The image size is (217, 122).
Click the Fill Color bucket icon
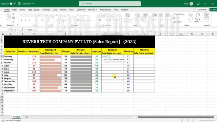pyautogui.click(x=42, y=20)
